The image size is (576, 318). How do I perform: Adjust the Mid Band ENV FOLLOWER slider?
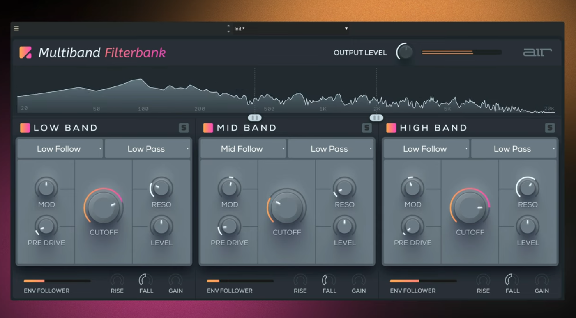(240, 281)
